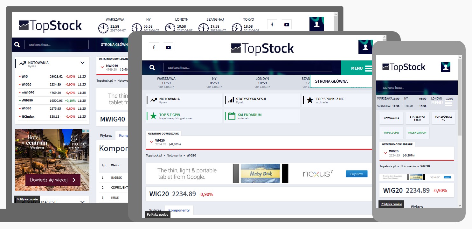This screenshot has height=229, width=472.
Task: Open the Statystyka Sesji bar-chart tile on tablet
Action: tap(231, 100)
